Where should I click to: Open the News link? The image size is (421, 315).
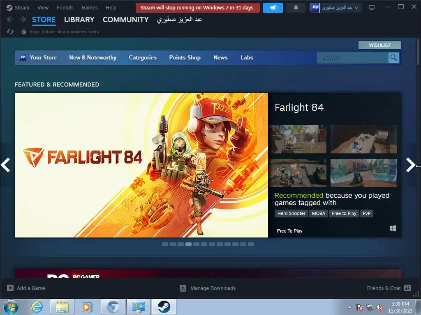coord(220,57)
